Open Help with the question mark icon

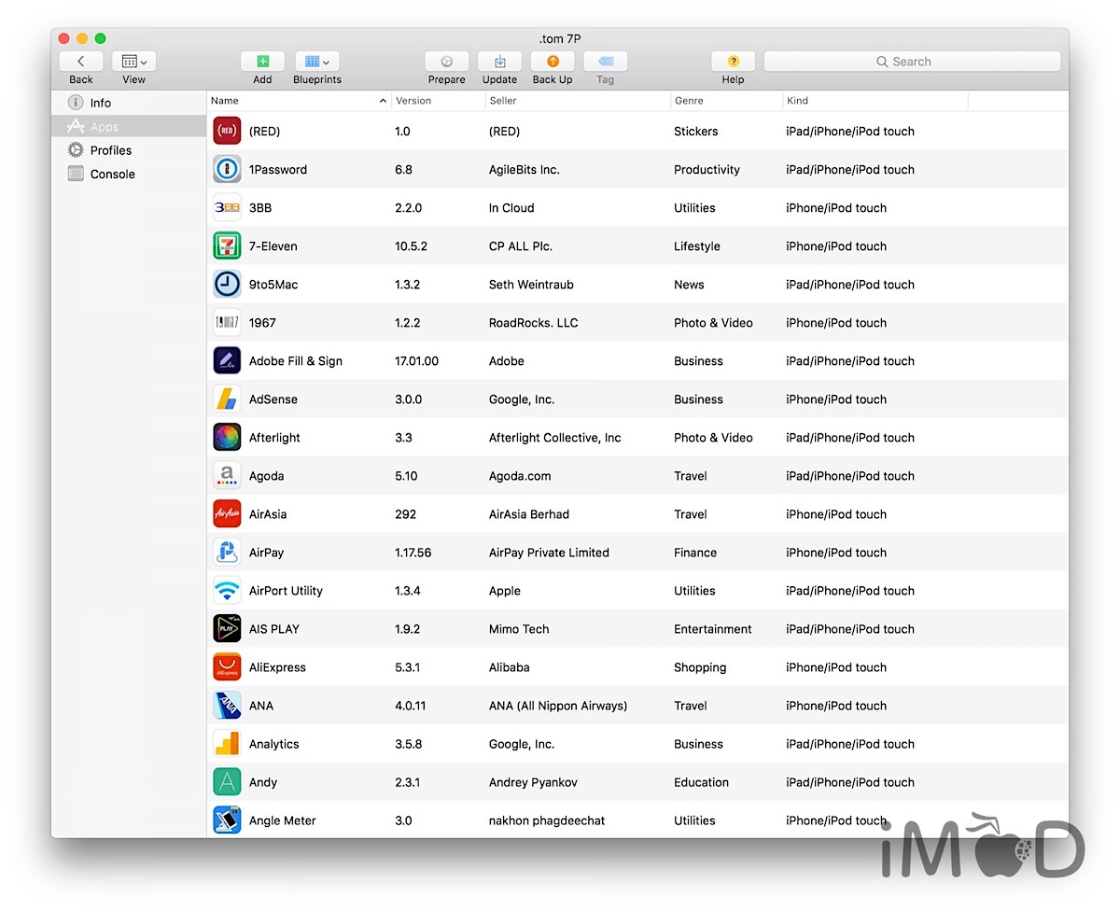[x=733, y=62]
